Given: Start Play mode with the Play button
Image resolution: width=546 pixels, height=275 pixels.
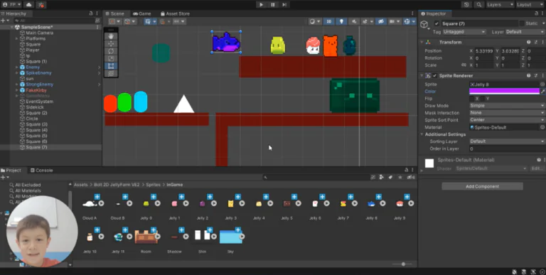Looking at the screenshot, I should (261, 4).
